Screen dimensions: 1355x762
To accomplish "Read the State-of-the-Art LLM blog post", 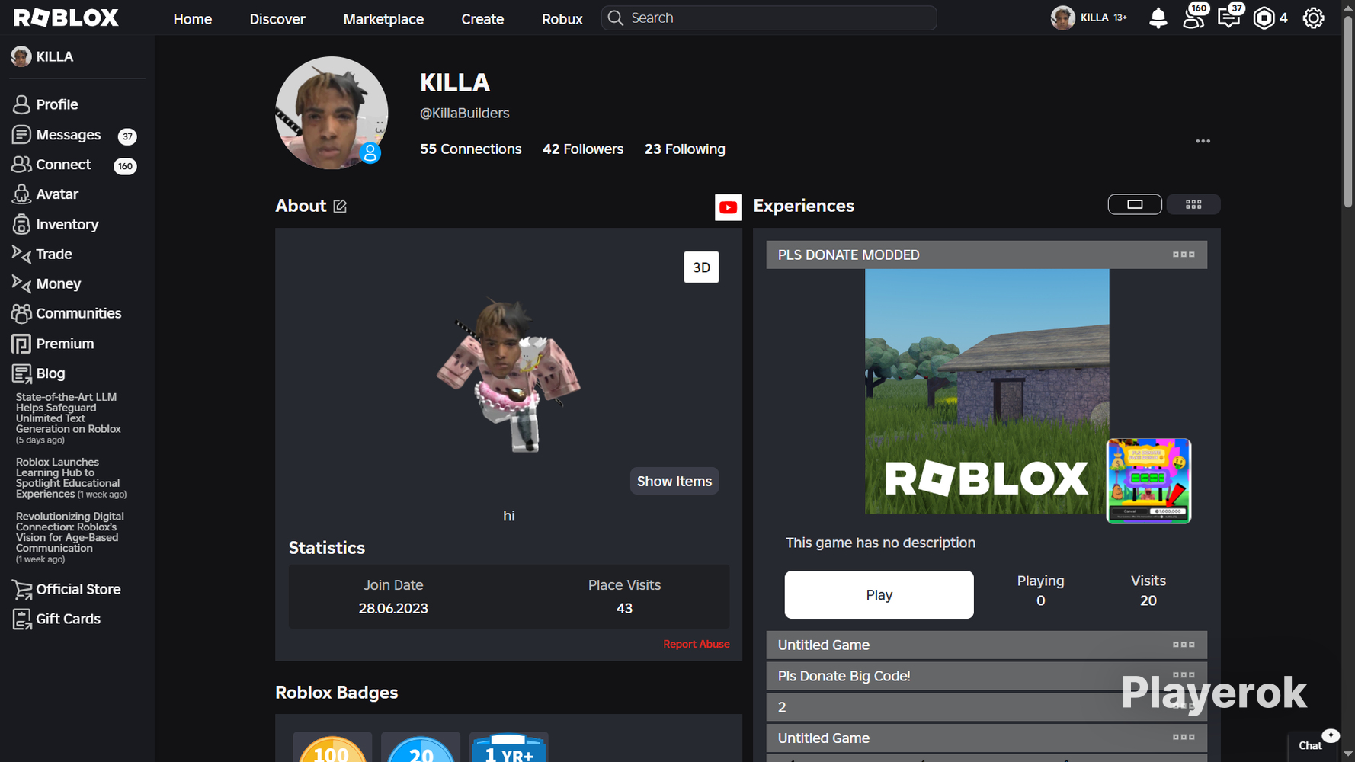I will coord(69,418).
